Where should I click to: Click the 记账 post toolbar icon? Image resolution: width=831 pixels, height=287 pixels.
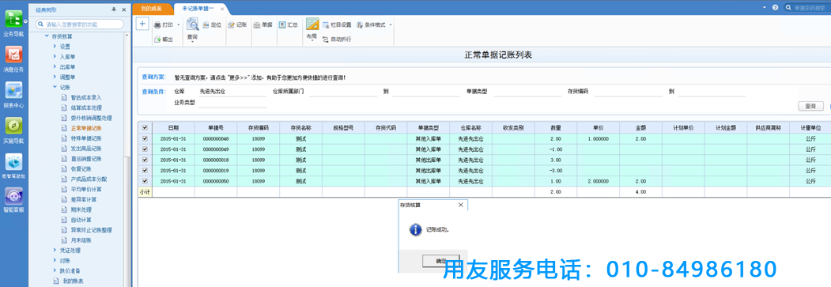click(x=231, y=25)
